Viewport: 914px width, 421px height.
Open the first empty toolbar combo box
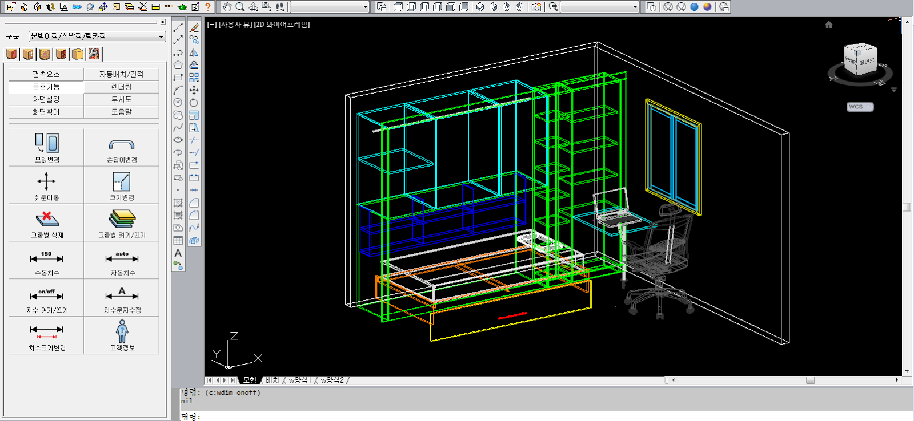[330, 7]
